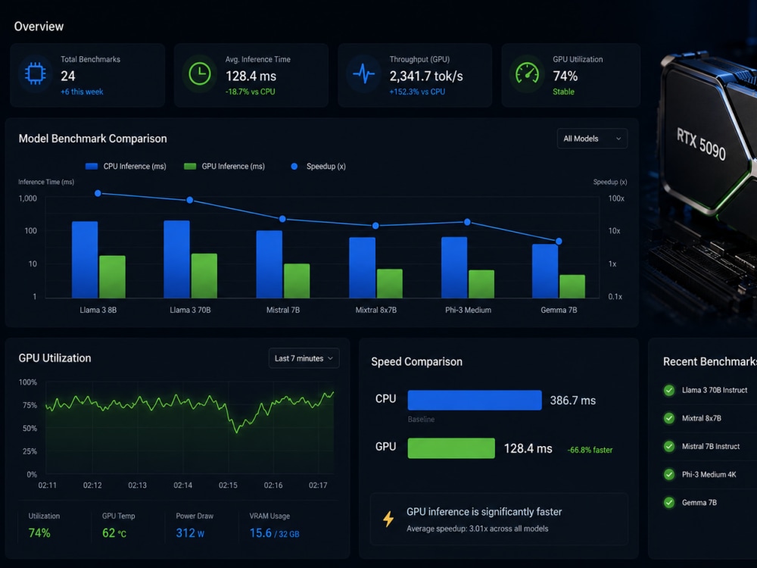The width and height of the screenshot is (757, 568).
Task: Click the '62 °C' GPU Temp value
Action: 114,533
